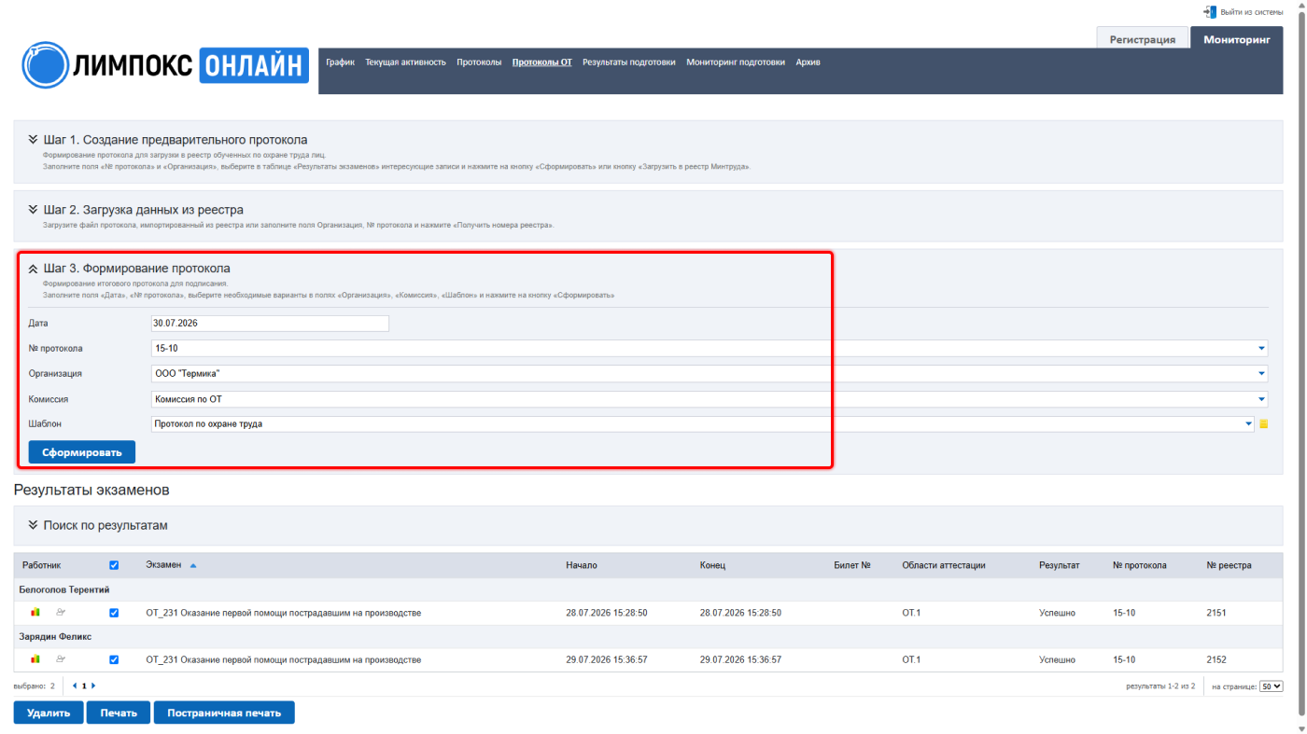The width and height of the screenshot is (1307, 734).
Task: Click the person icon in Белоголов Терентий's row
Action: pyautogui.click(x=62, y=613)
